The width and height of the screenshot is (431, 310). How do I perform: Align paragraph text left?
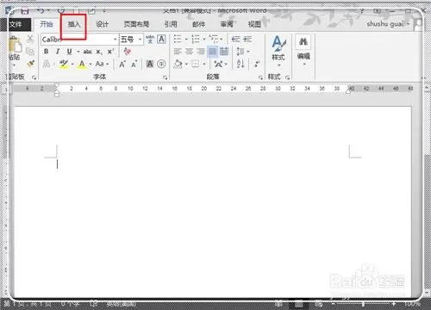(x=178, y=52)
